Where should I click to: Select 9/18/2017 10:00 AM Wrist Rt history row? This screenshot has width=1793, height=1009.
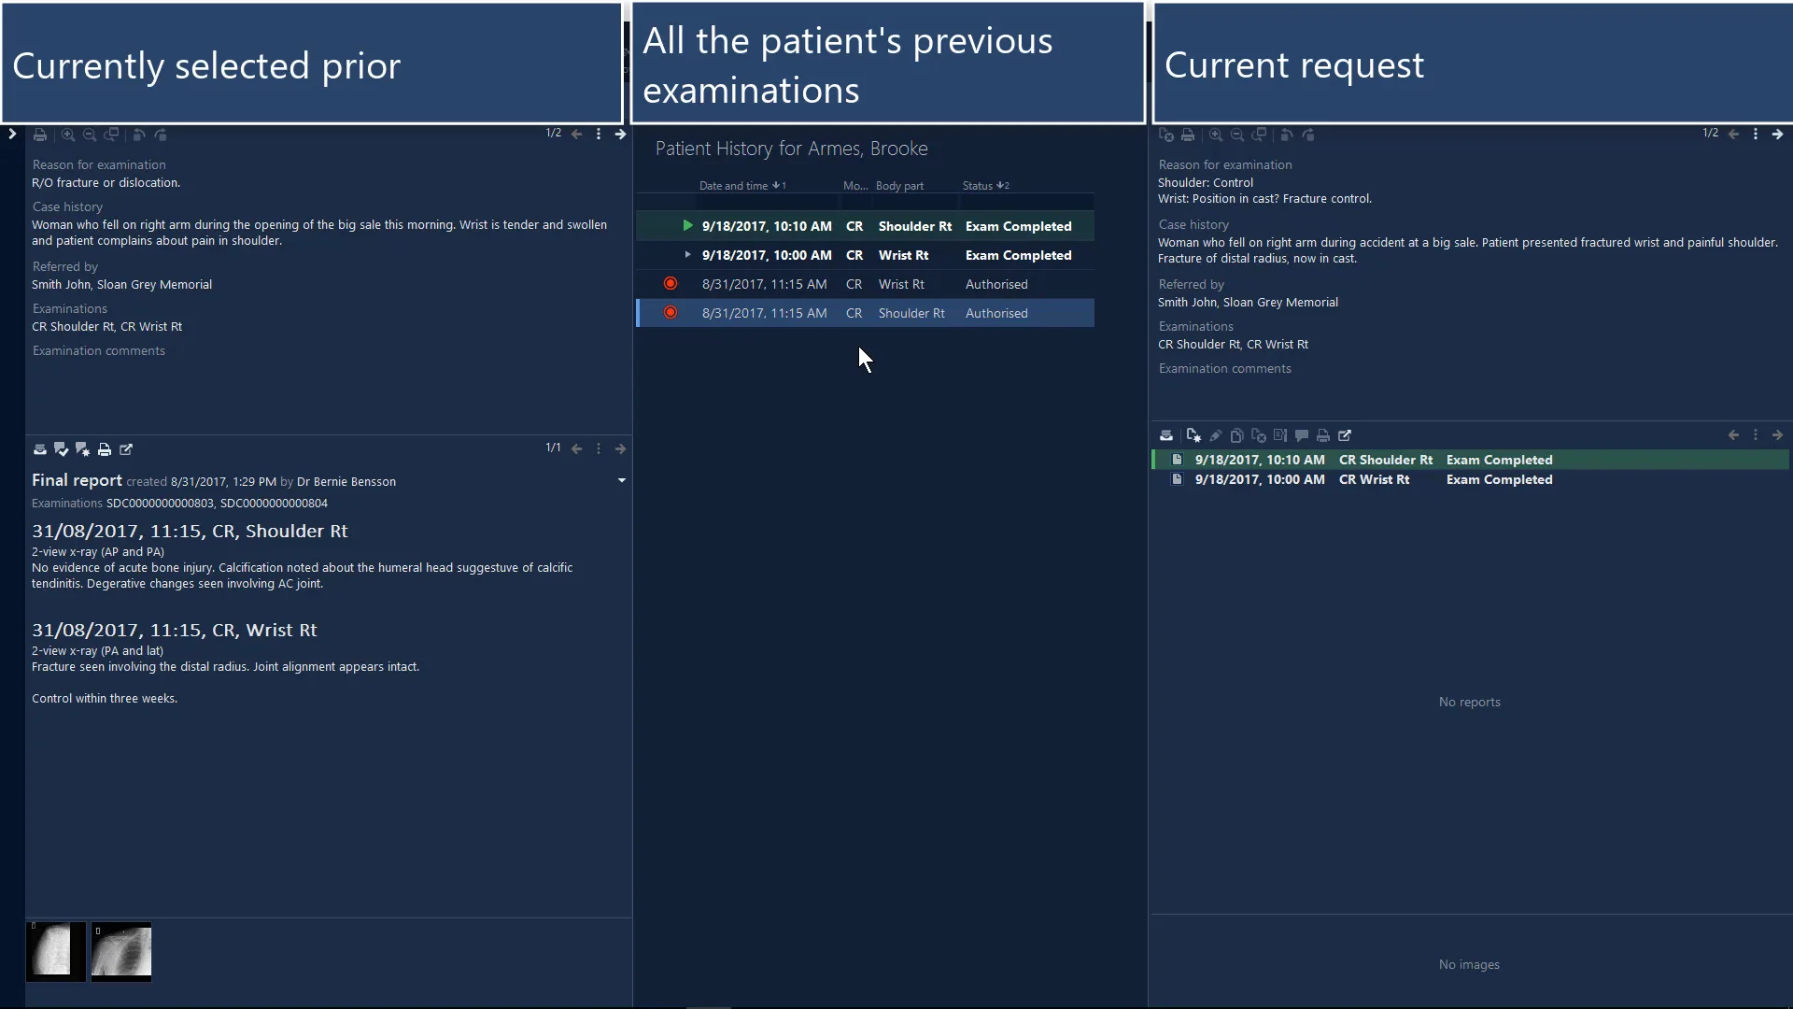click(864, 255)
